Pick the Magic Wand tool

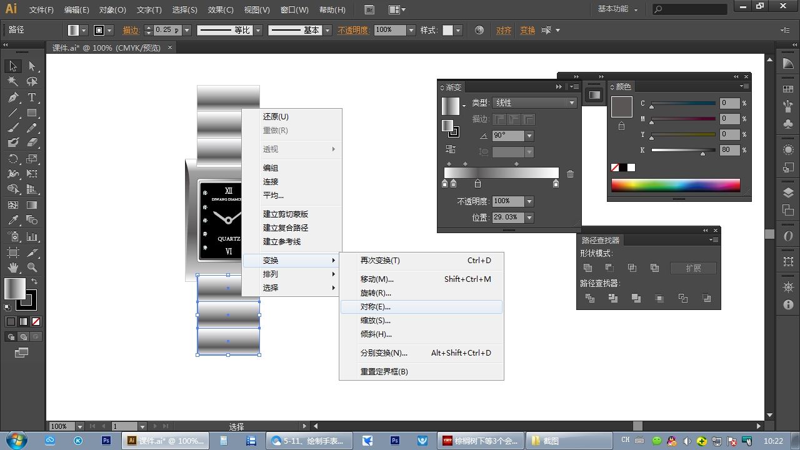click(13, 82)
